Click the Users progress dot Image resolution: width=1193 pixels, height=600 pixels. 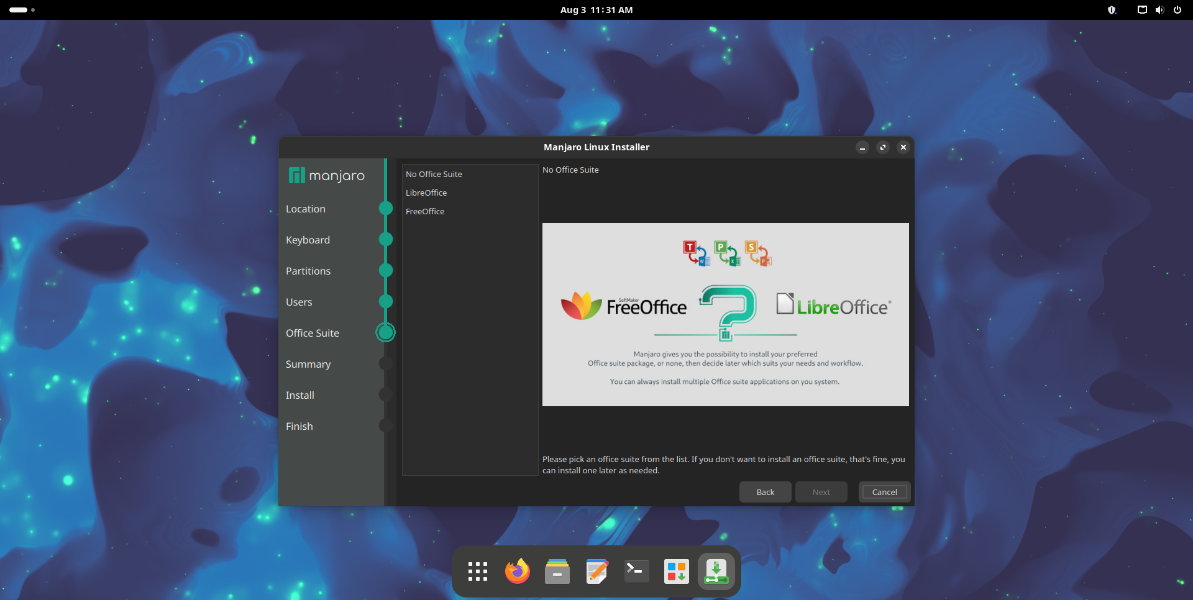pos(386,302)
